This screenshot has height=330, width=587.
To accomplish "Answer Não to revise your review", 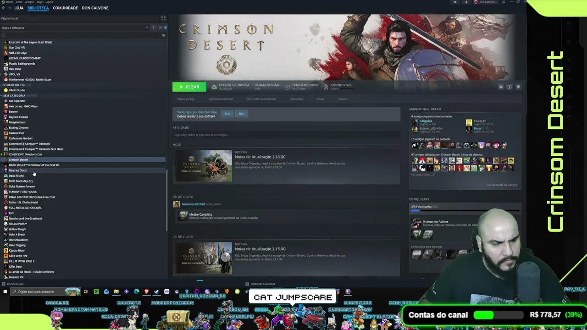I will click(x=241, y=114).
